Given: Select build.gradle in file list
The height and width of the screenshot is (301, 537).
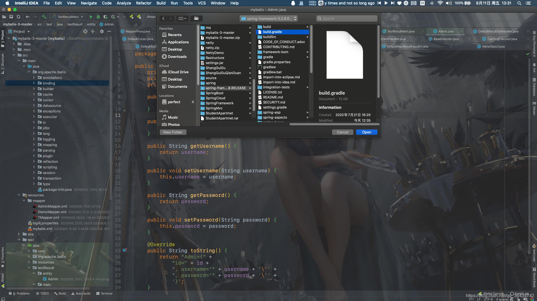Looking at the screenshot, I should (x=283, y=32).
